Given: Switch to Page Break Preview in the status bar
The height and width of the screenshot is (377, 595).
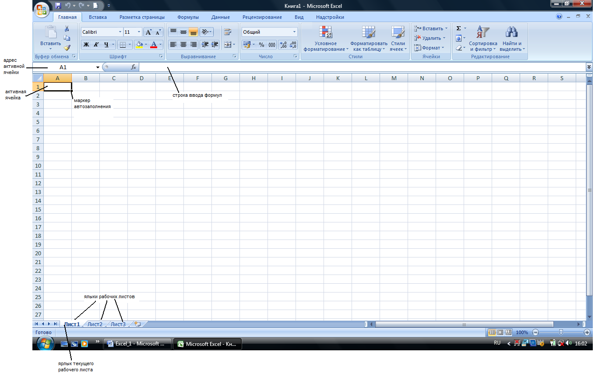Looking at the screenshot, I should pos(508,332).
